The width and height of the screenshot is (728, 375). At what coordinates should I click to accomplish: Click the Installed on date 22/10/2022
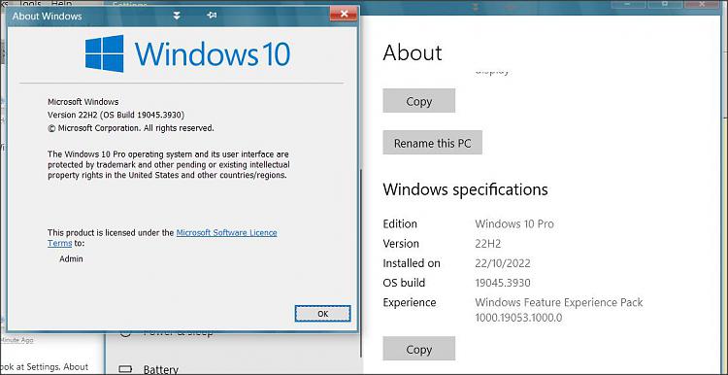[x=503, y=263]
